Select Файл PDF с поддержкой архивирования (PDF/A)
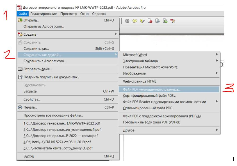 [x=169, y=116]
